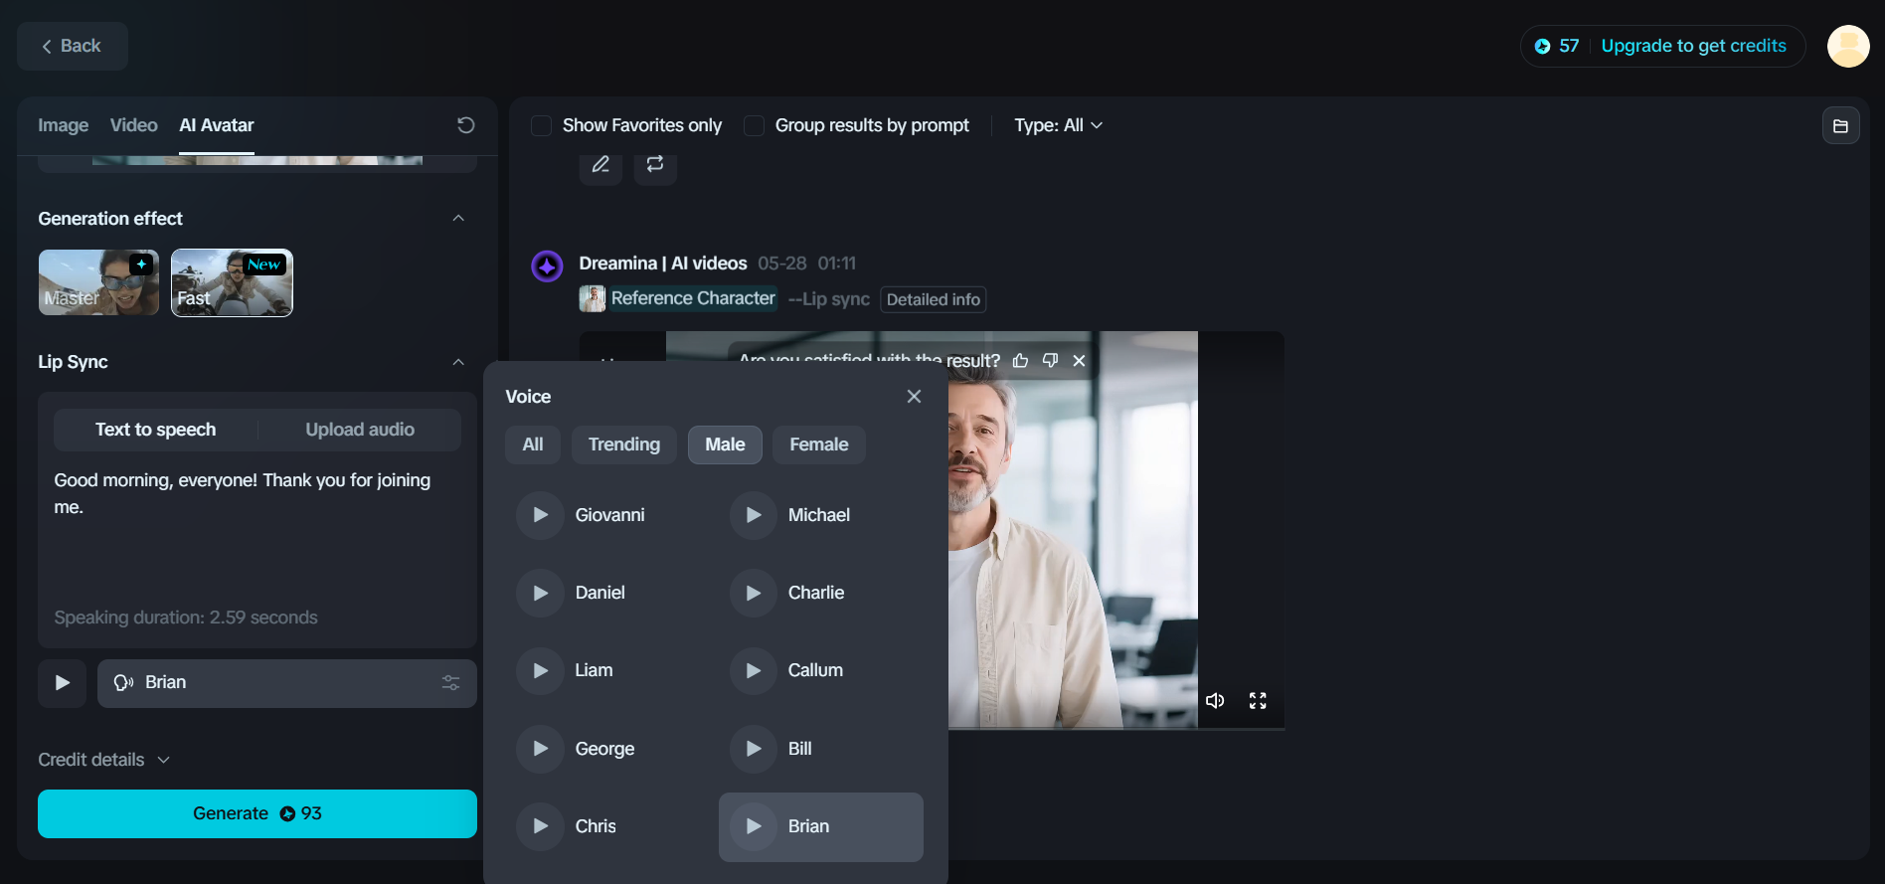Switch to Text to speech mode
Image resolution: width=1885 pixels, height=884 pixels.
(x=156, y=430)
